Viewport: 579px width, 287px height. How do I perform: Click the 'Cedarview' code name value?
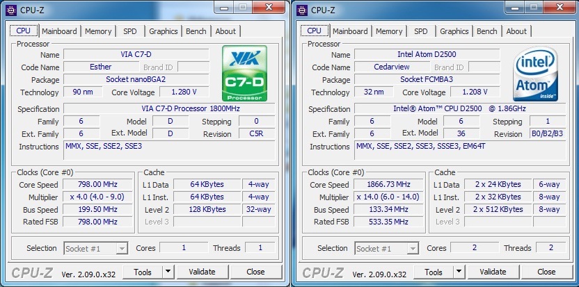click(x=392, y=67)
